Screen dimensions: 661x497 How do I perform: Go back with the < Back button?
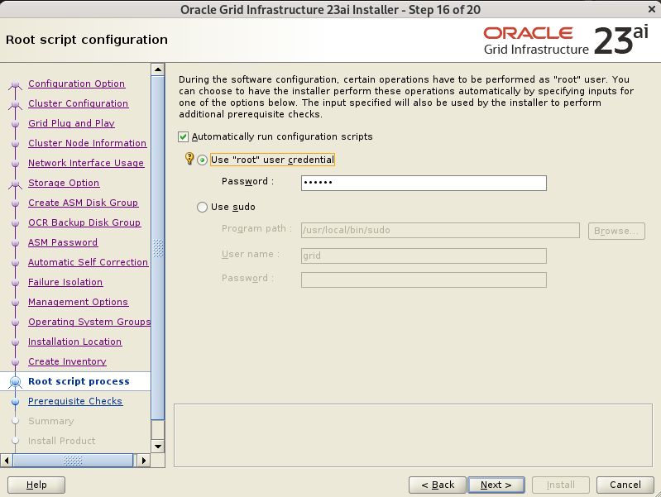click(438, 485)
